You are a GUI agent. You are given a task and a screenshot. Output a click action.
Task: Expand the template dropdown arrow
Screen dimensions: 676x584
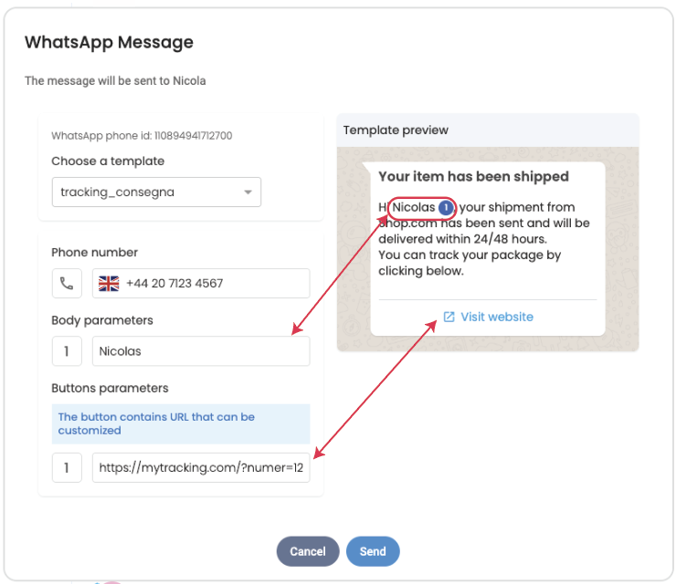[x=248, y=193]
